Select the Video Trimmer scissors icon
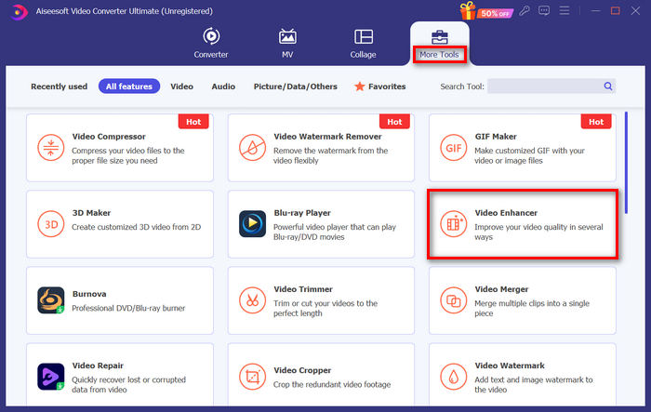 [x=252, y=300]
